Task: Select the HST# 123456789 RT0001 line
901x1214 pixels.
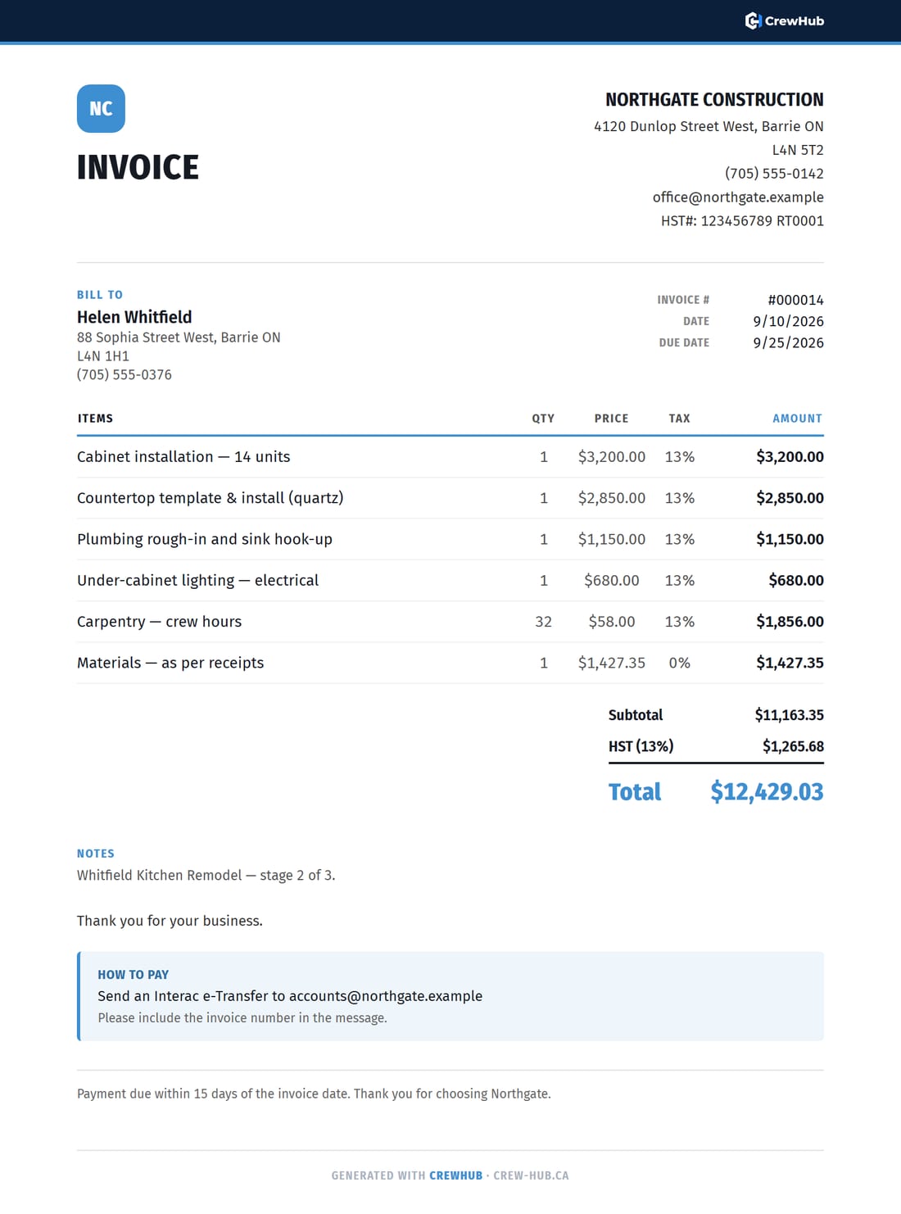Action: [742, 221]
